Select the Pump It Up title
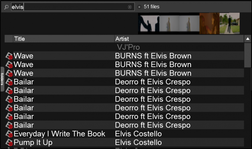Image resolution: width=252 pixels, height=149 pixels. [x=33, y=143]
